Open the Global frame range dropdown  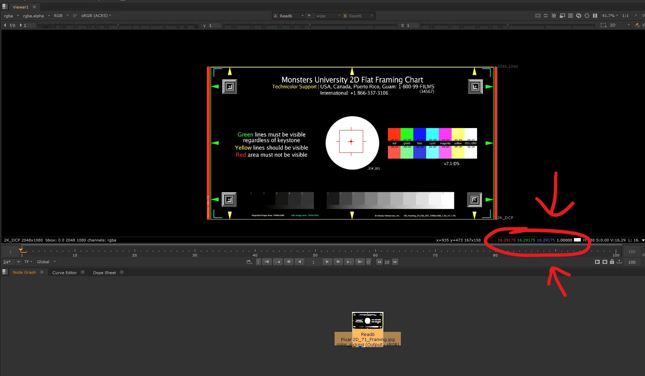(46, 262)
